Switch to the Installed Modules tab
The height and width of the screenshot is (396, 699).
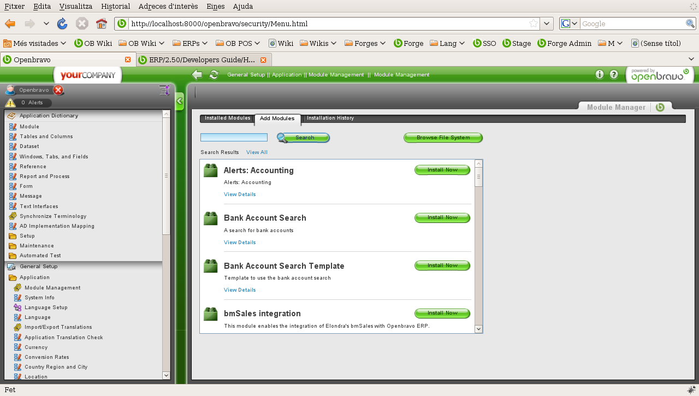[227, 119]
